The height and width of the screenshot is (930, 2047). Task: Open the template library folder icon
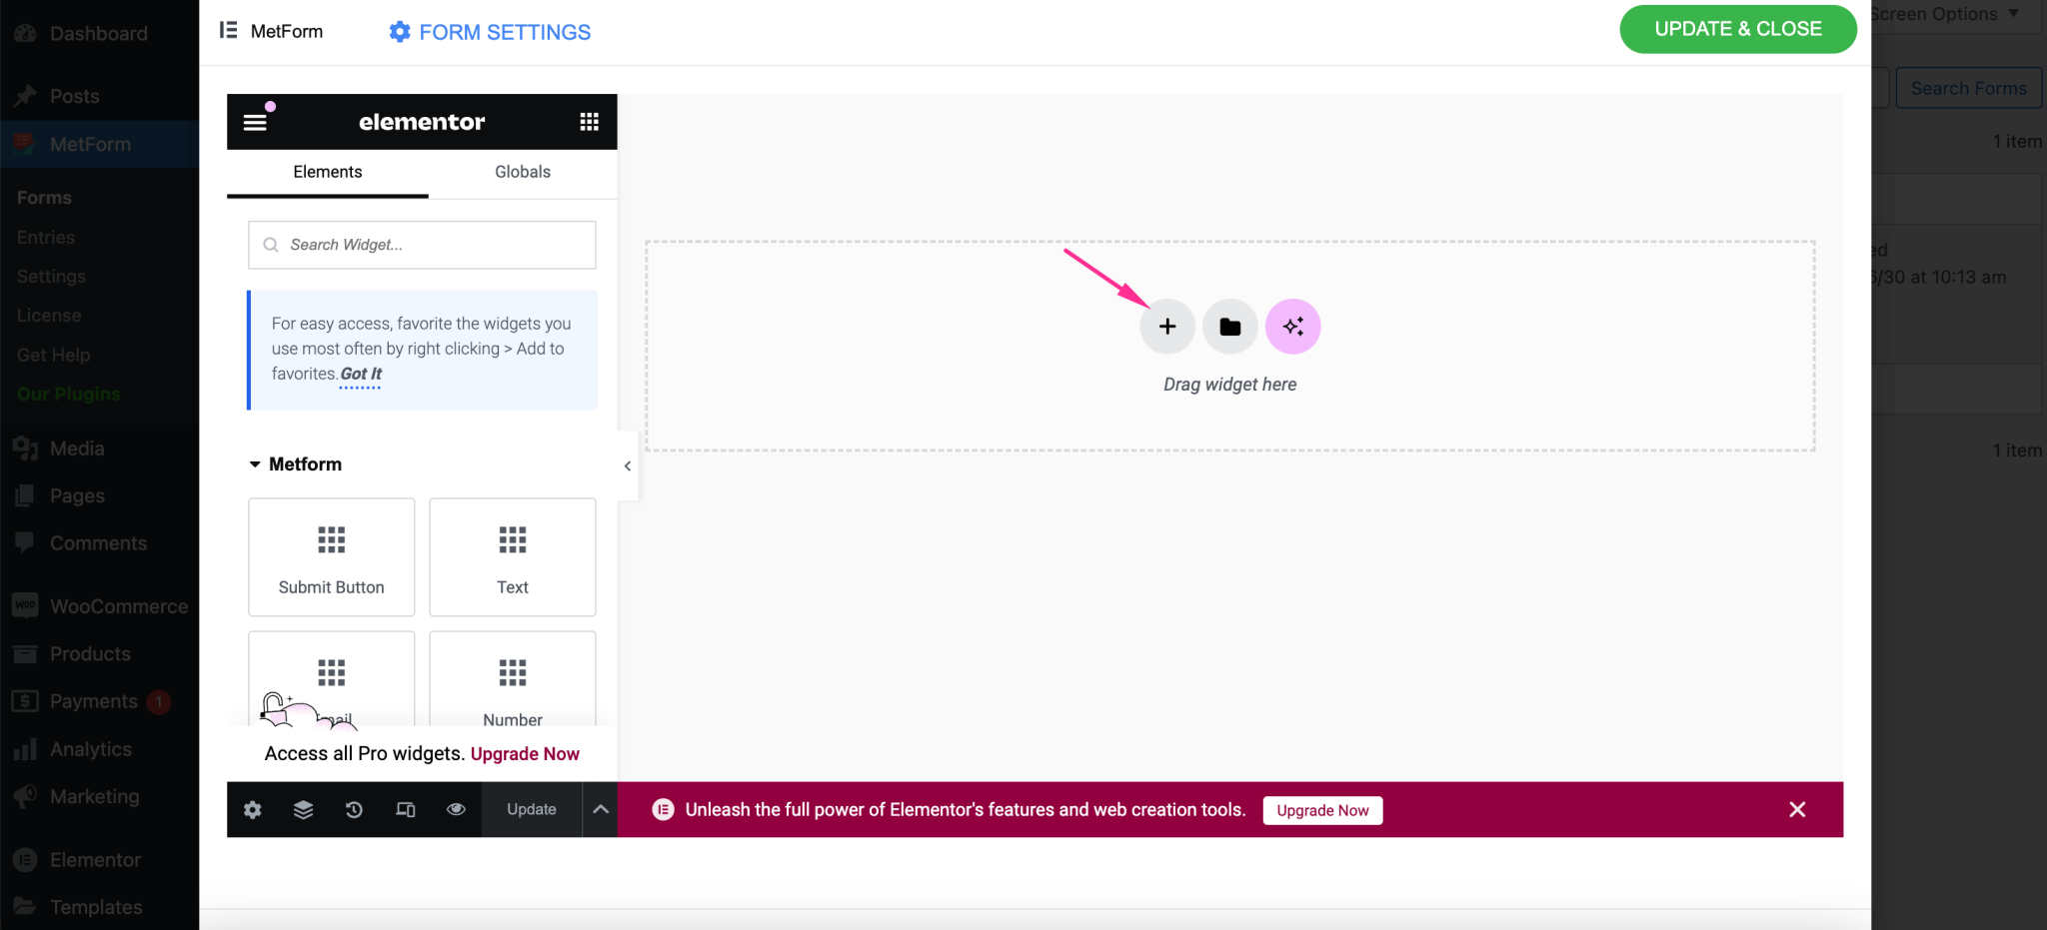coord(1229,327)
